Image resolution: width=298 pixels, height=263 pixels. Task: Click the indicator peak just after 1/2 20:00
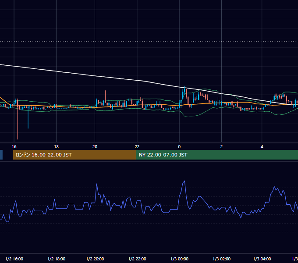point(97,184)
